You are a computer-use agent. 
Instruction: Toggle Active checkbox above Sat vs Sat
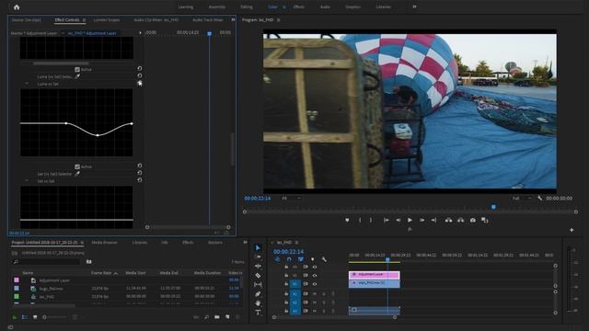(77, 166)
